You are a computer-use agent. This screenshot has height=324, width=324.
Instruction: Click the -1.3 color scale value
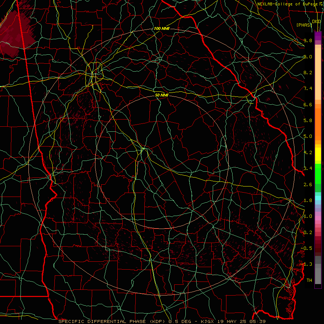coord(306,264)
